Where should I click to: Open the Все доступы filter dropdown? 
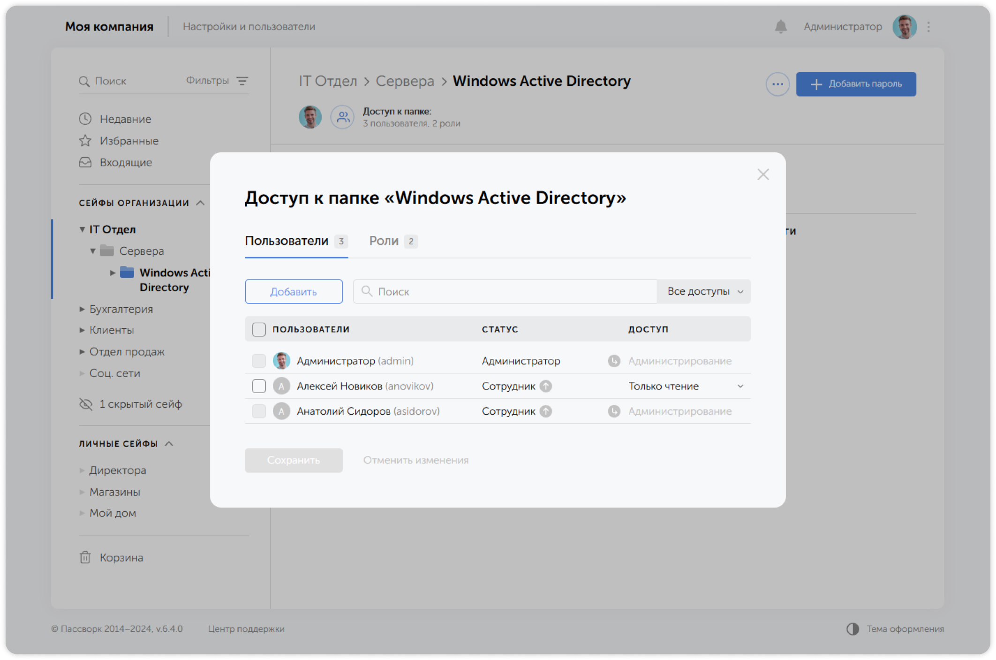point(704,291)
